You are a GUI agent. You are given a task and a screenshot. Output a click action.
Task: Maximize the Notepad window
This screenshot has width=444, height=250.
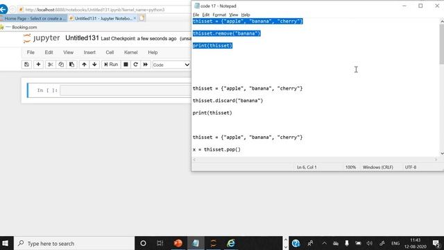coord(420,6)
